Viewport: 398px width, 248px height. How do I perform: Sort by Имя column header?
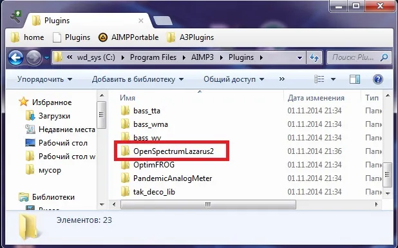pyautogui.click(x=128, y=98)
